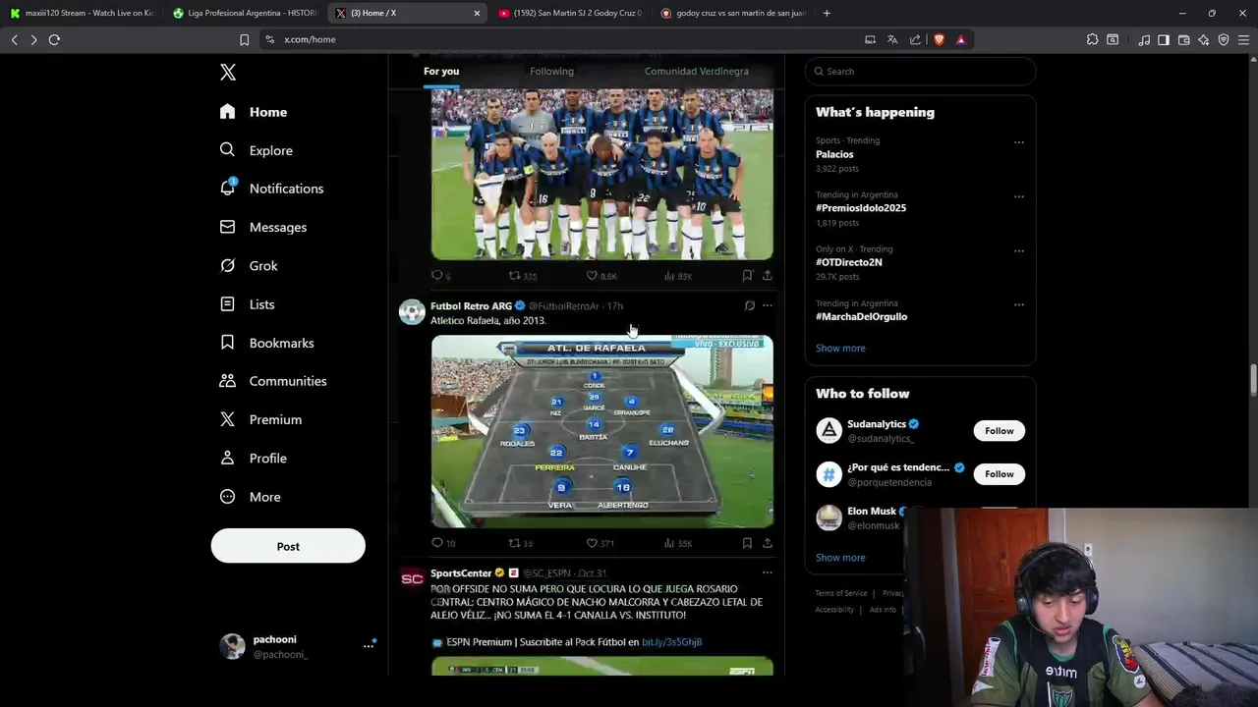Click Grok icon on Futbol Retro ARG post
Viewport: 1258px width, 707px height.
749,305
